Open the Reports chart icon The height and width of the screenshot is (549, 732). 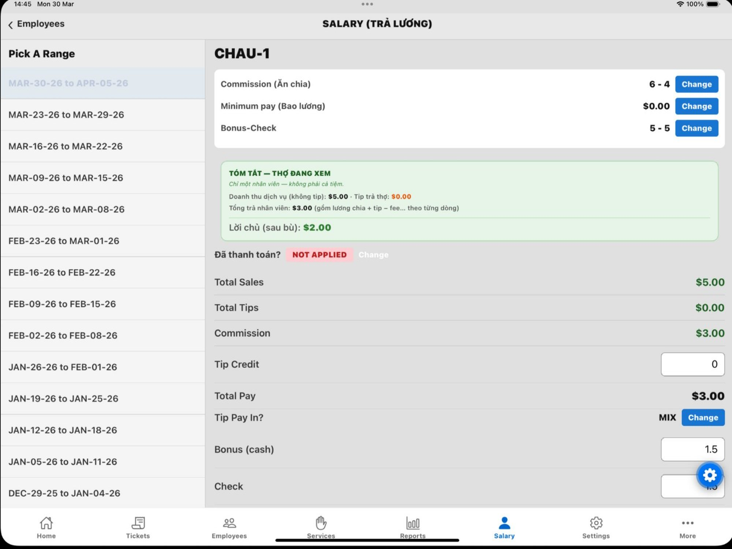click(413, 523)
